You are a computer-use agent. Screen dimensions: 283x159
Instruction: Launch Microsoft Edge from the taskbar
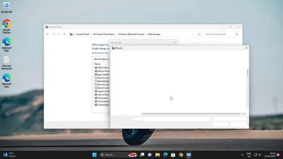click(x=165, y=155)
